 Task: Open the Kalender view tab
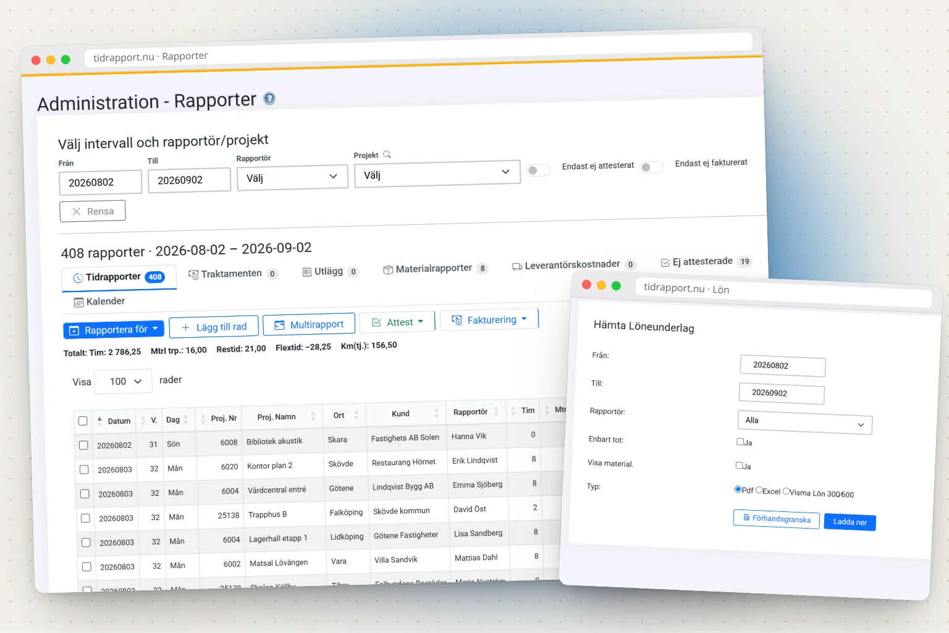pos(99,301)
